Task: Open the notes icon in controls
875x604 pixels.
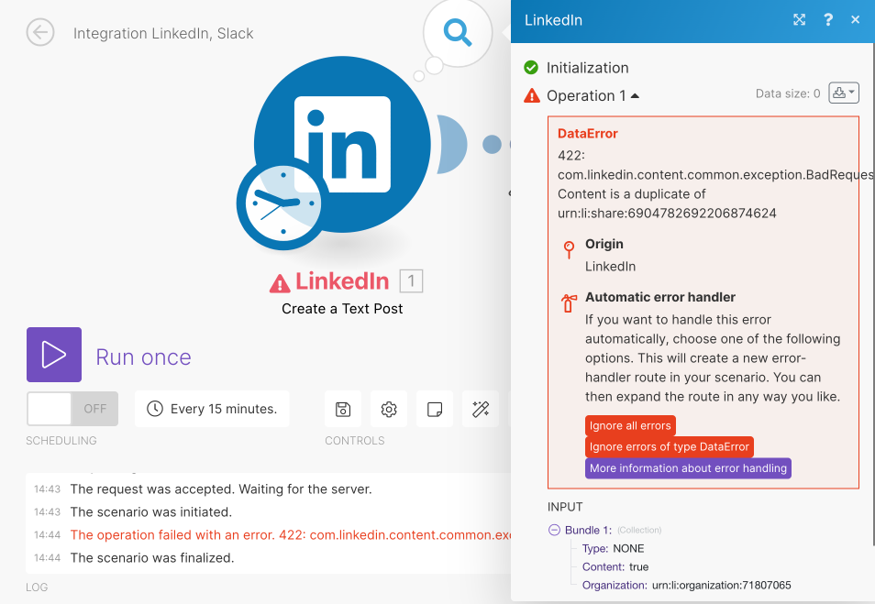Action: tap(435, 410)
